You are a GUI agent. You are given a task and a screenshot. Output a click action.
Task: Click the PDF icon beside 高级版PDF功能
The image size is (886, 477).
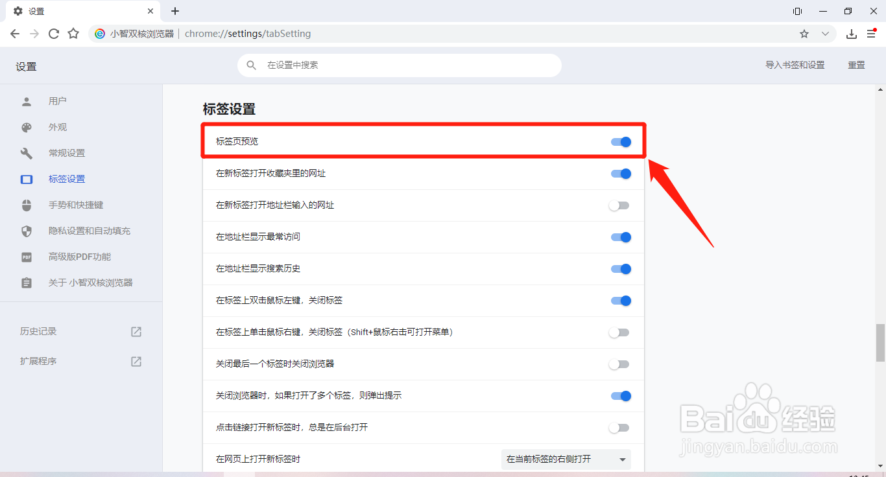click(x=27, y=257)
